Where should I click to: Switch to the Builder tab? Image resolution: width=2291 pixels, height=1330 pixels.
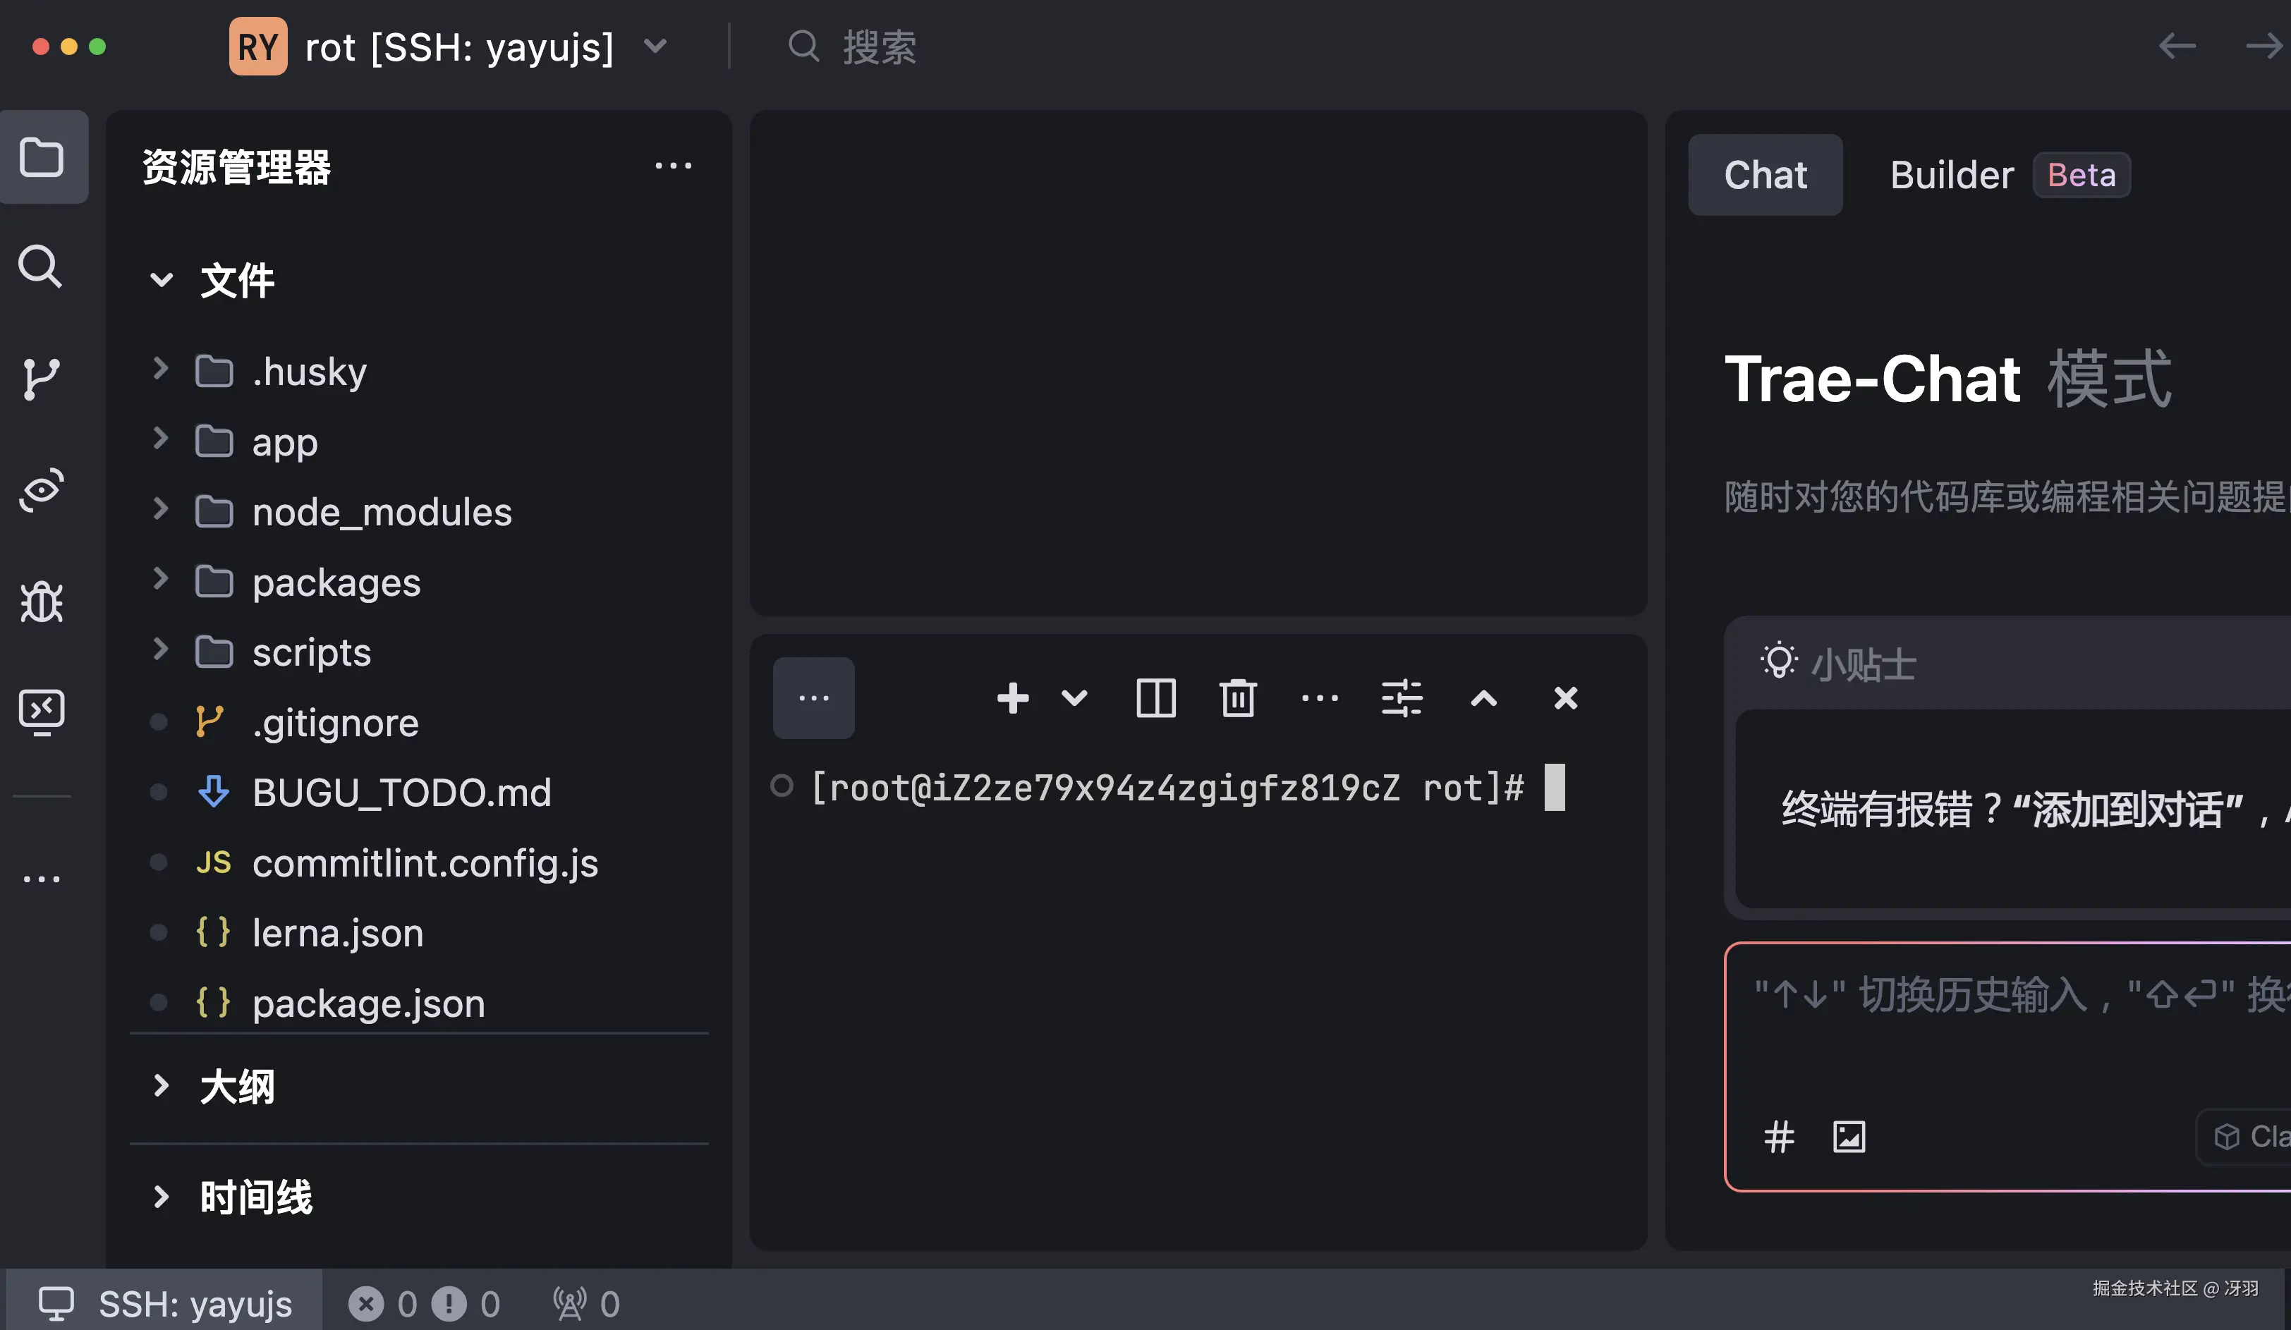tap(1952, 175)
